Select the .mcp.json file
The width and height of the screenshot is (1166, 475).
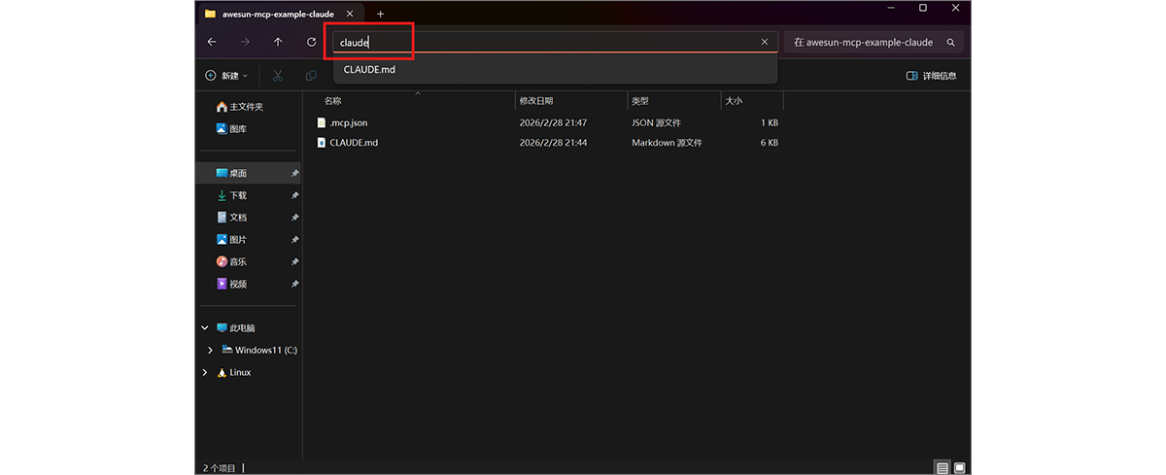[348, 123]
